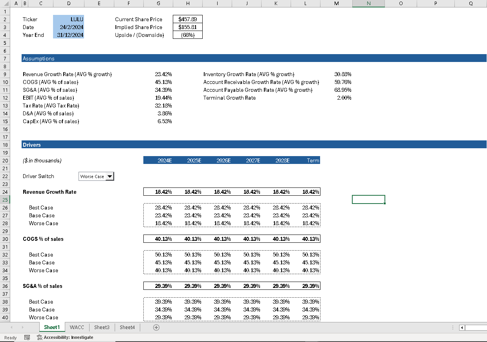Select column N header
This screenshot has width=487, height=342.
368,3
